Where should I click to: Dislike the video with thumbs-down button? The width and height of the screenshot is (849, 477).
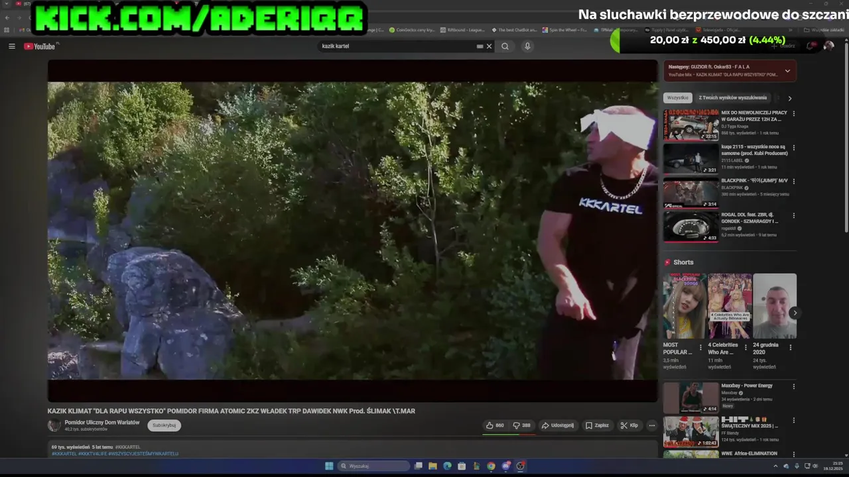click(522, 425)
